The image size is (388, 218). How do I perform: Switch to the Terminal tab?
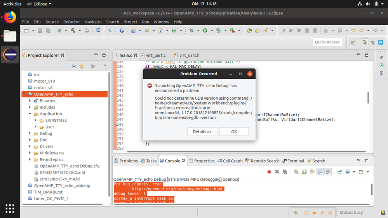tap(293, 161)
